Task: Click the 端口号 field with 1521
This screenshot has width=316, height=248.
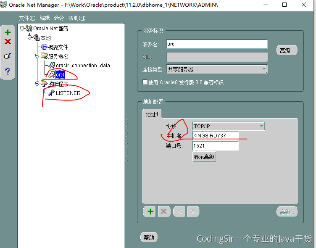Action: pyautogui.click(x=215, y=146)
